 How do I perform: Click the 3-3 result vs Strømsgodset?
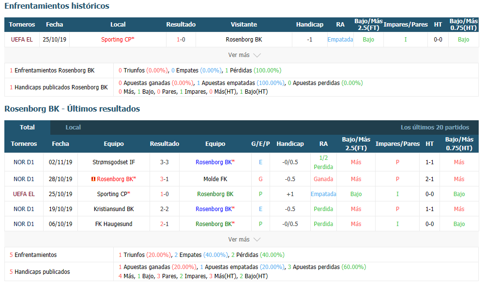pos(164,162)
